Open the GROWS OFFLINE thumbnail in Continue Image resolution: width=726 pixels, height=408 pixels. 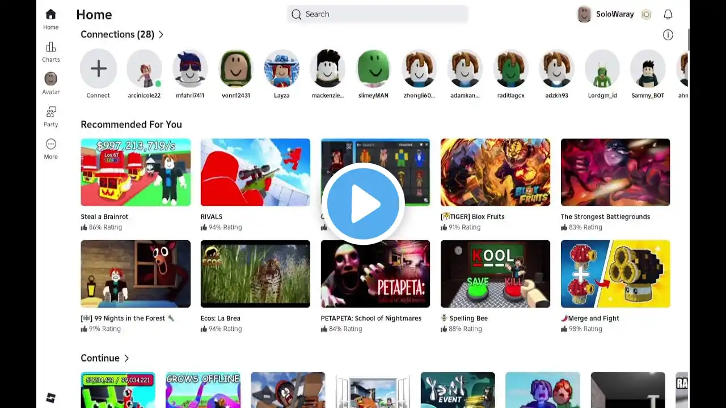coord(203,390)
